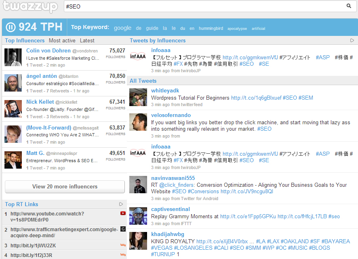358x259 pixels.
Task: Click the 'All Tweets' heading
Action: (143, 81)
